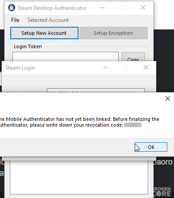Open the Selected Account menu
The height and width of the screenshot is (198, 174).
tap(48, 20)
